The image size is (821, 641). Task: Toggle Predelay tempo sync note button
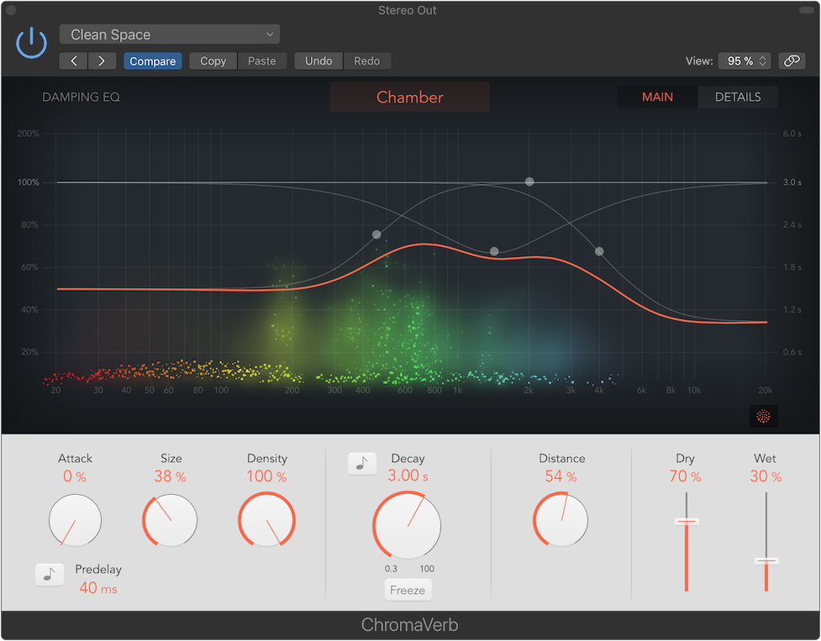click(50, 575)
